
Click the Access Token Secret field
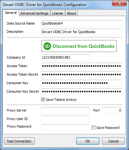(81, 74)
